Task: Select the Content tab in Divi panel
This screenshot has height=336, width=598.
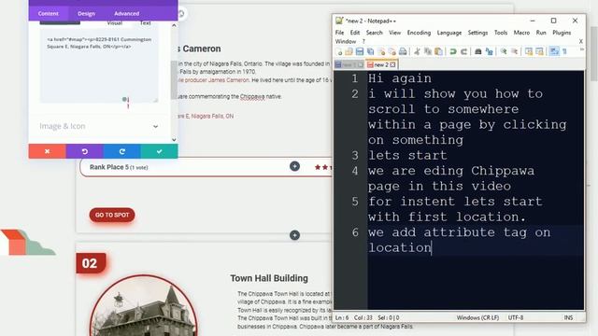Action: pos(48,13)
